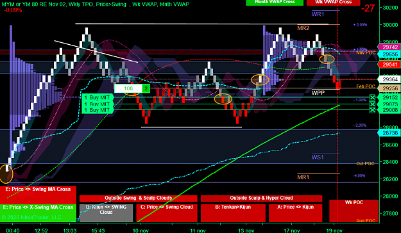This screenshot has height=233, width=401.
Task: Click the WR1 pivot label
Action: [x=318, y=14]
